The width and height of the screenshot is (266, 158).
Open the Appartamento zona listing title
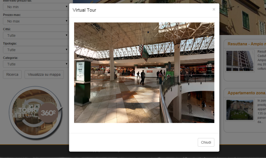[x=247, y=93]
